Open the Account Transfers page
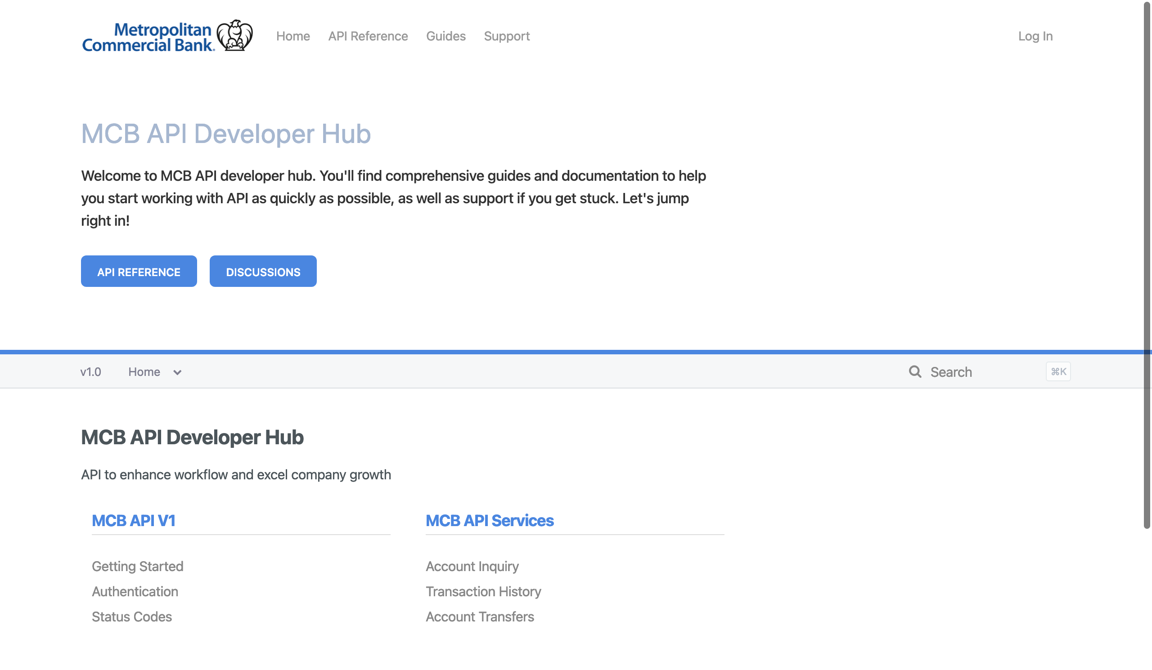The image size is (1152, 670). 480,616
